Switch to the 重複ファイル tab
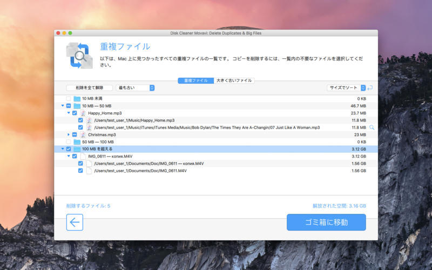 pos(195,80)
